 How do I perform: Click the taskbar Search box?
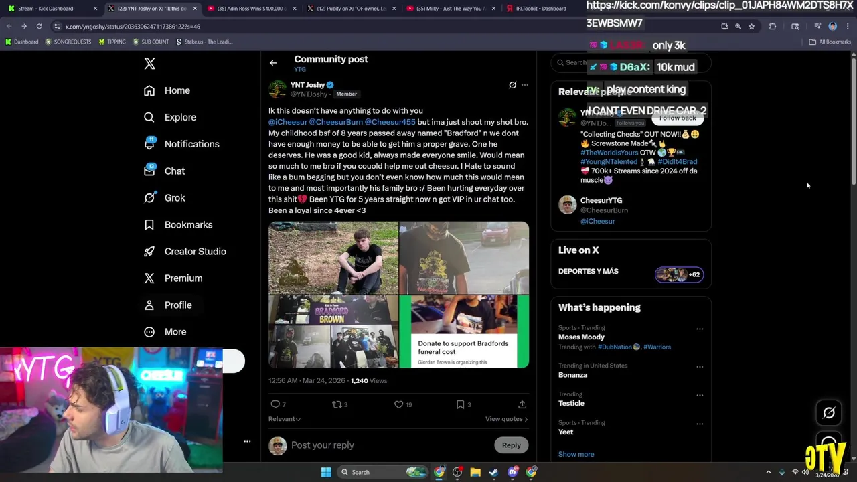point(382,472)
